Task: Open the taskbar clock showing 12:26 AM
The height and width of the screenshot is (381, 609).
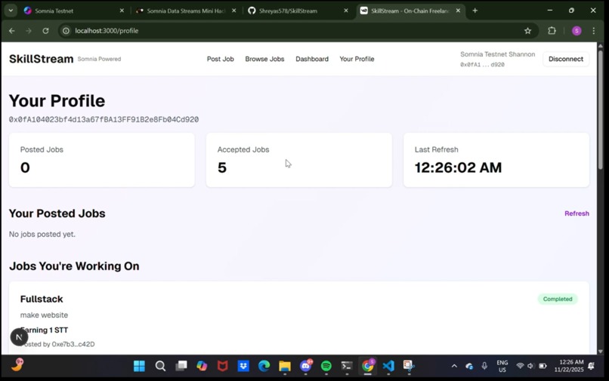Action: (x=569, y=366)
